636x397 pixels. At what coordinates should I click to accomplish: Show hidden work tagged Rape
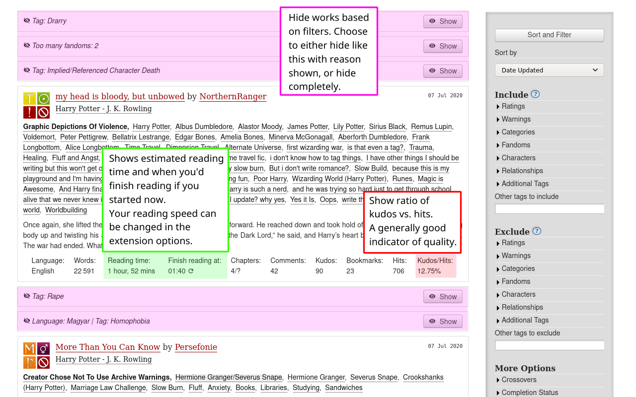click(443, 297)
